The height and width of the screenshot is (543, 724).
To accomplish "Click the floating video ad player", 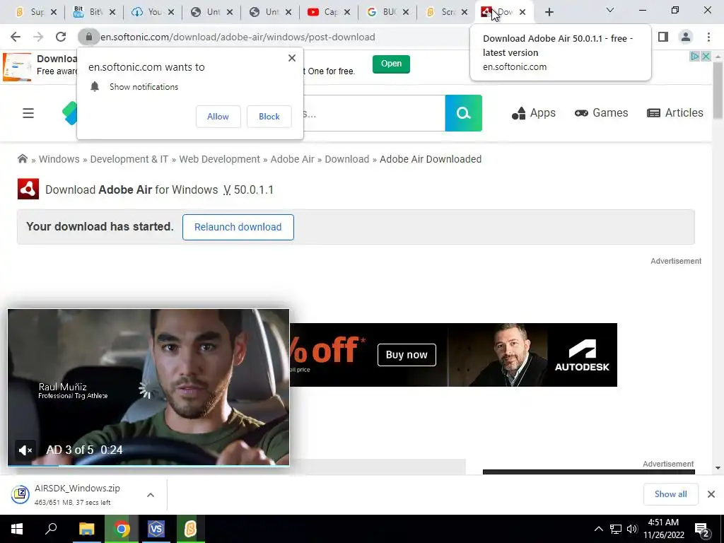I will (148, 387).
